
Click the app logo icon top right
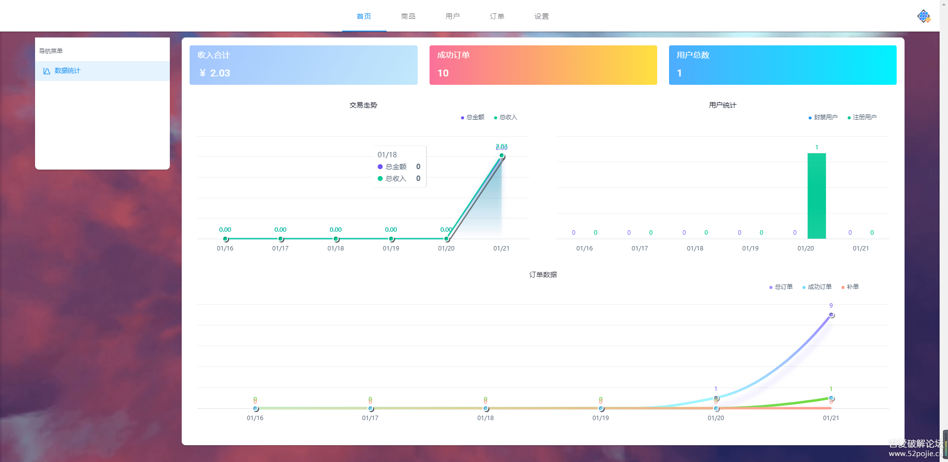[x=923, y=15]
